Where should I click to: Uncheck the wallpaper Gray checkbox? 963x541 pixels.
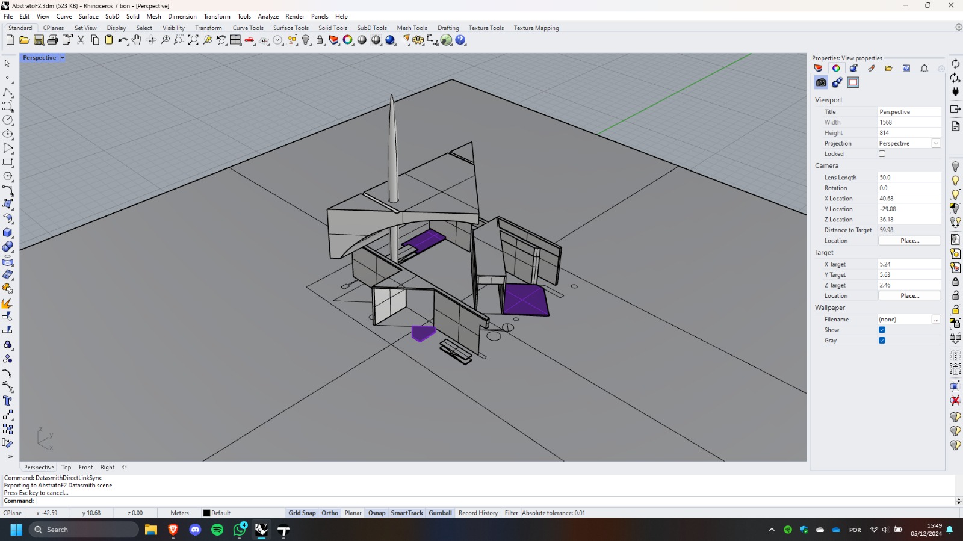pyautogui.click(x=882, y=341)
